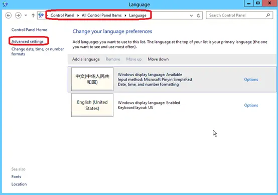Image resolution: width=278 pixels, height=195 pixels.
Task: Open Options for the Chinese language
Action: (251, 79)
